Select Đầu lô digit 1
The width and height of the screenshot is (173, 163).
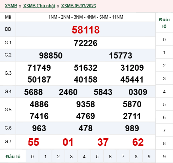(x=45, y=157)
